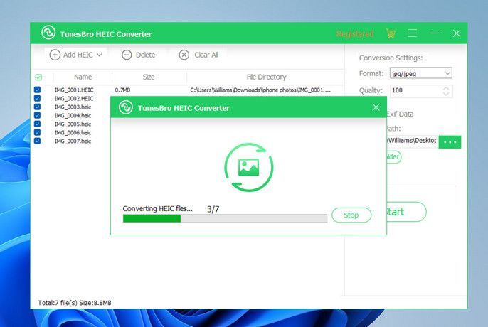Uncheck the IMG_0006.heic checkbox

(37, 132)
